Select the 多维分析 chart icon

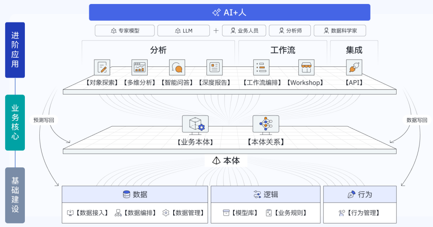[x=140, y=67]
